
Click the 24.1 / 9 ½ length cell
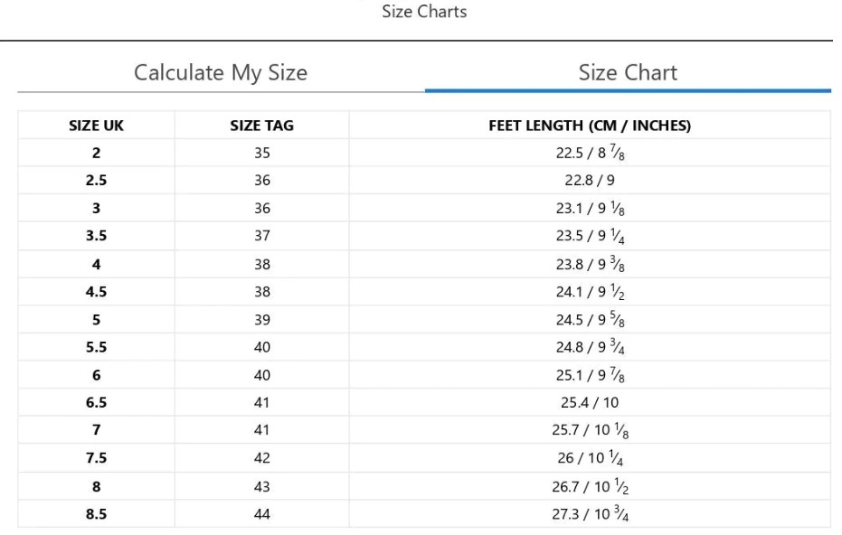tap(590, 292)
